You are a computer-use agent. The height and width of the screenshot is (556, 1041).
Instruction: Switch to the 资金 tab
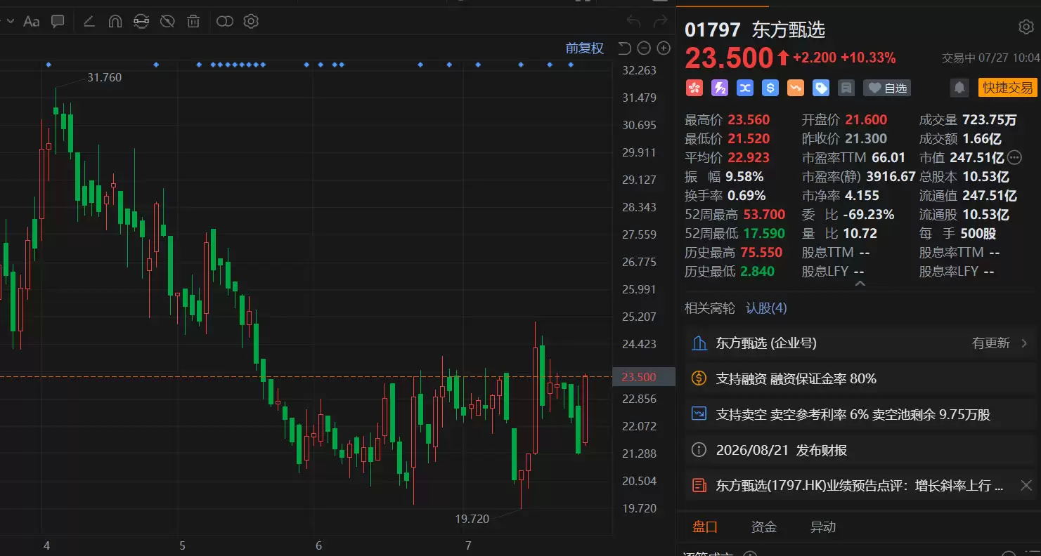(764, 527)
